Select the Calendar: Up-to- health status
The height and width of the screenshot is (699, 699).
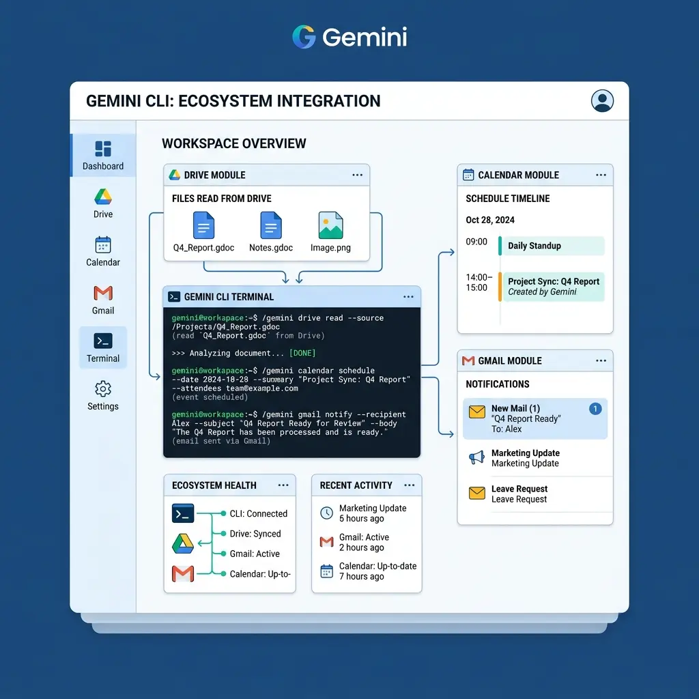[260, 573]
